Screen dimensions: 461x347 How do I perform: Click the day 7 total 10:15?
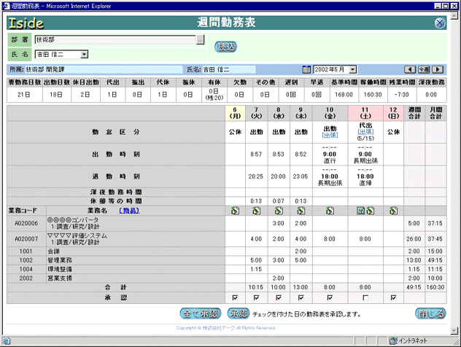point(256,287)
